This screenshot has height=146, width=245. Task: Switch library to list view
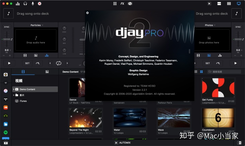point(196,71)
